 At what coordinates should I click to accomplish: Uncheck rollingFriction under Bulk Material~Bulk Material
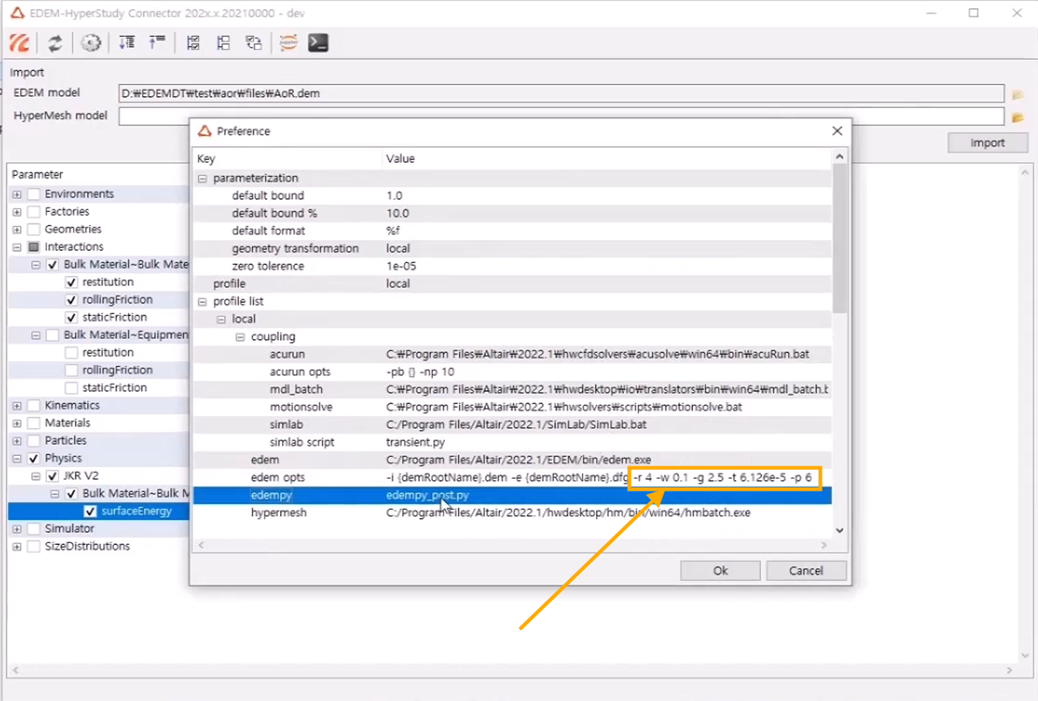pyautogui.click(x=71, y=300)
